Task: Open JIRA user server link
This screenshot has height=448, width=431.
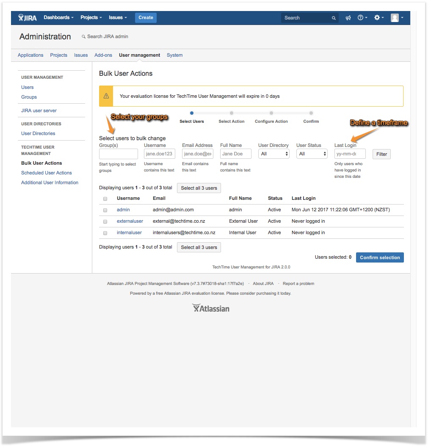Action: point(39,111)
